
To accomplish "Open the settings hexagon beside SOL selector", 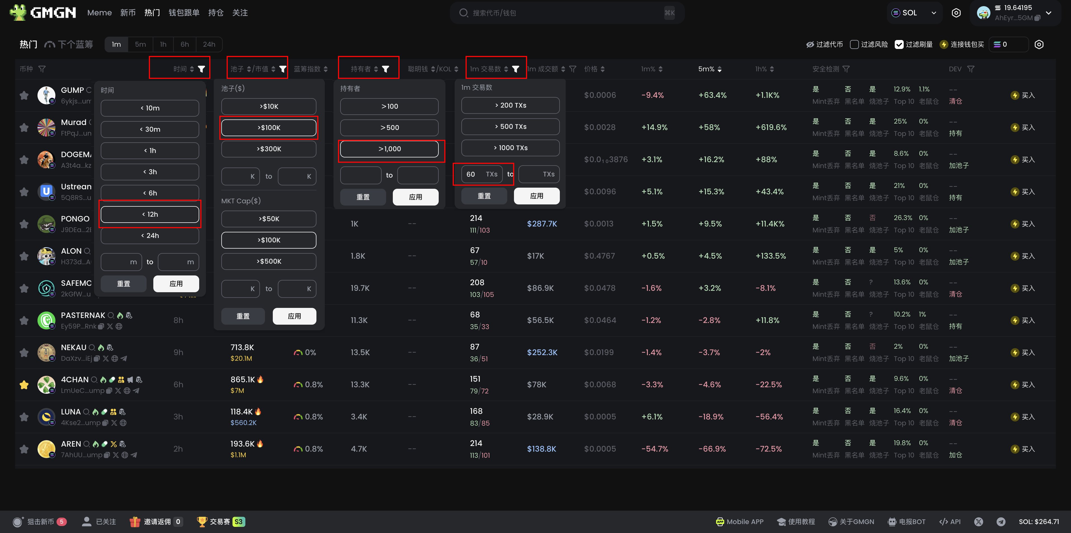I will [x=956, y=13].
